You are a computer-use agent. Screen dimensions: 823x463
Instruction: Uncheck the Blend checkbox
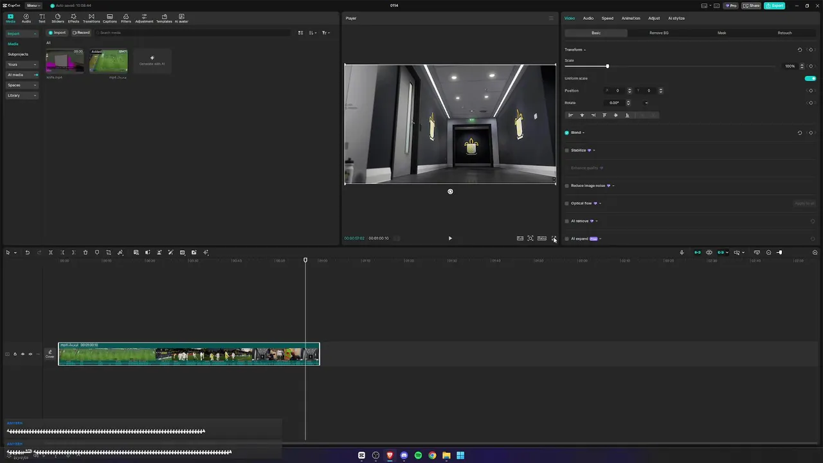point(566,132)
